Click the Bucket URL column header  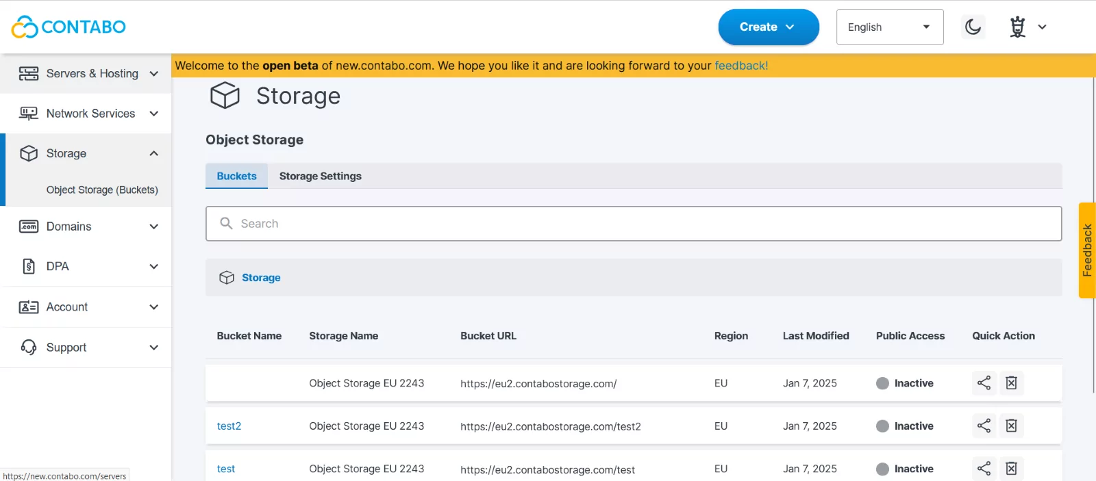click(488, 336)
